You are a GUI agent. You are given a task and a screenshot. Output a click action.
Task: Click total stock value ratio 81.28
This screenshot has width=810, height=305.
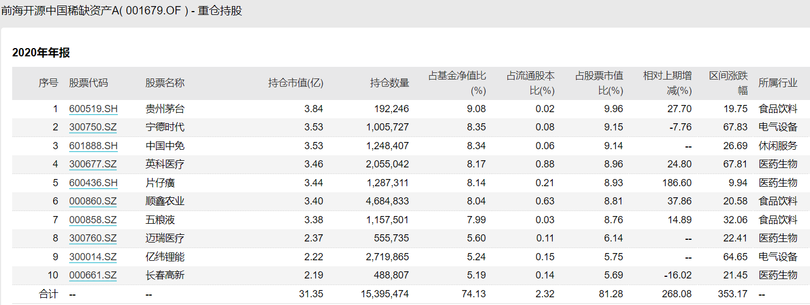click(611, 295)
